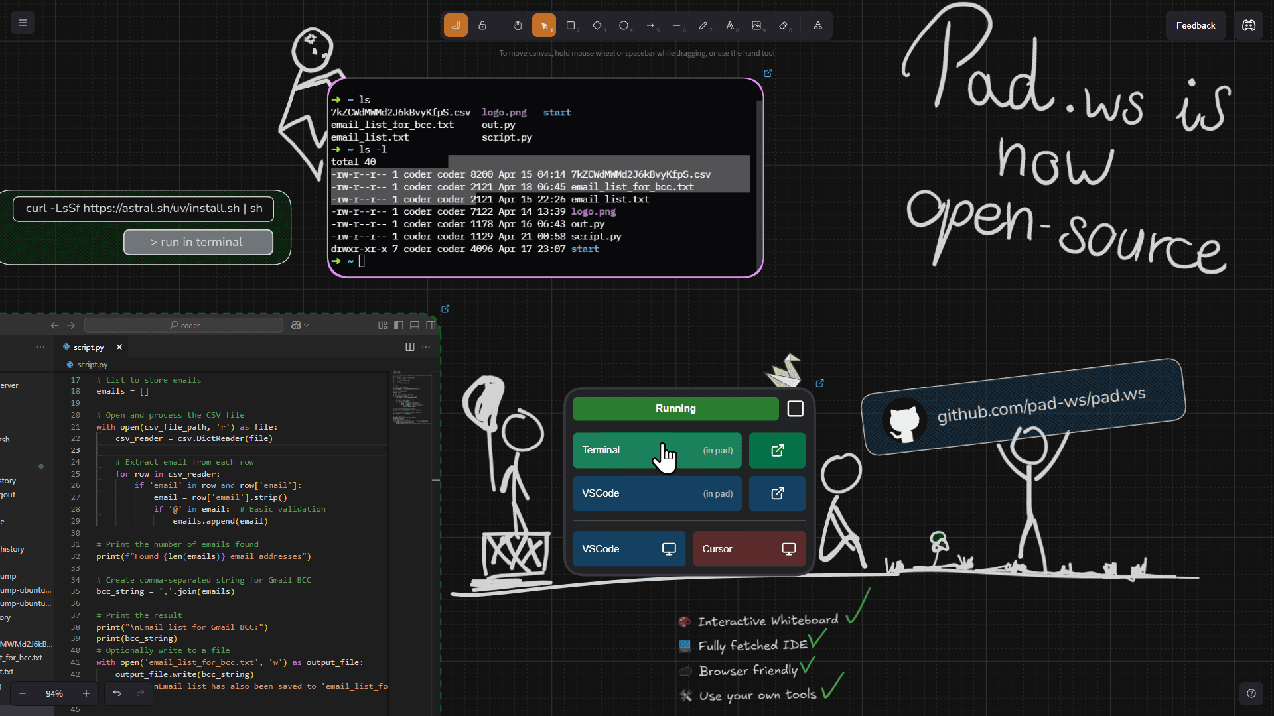This screenshot has width=1274, height=716.
Task: Open the profile dropdown in the editor top bar
Action: [x=299, y=325]
